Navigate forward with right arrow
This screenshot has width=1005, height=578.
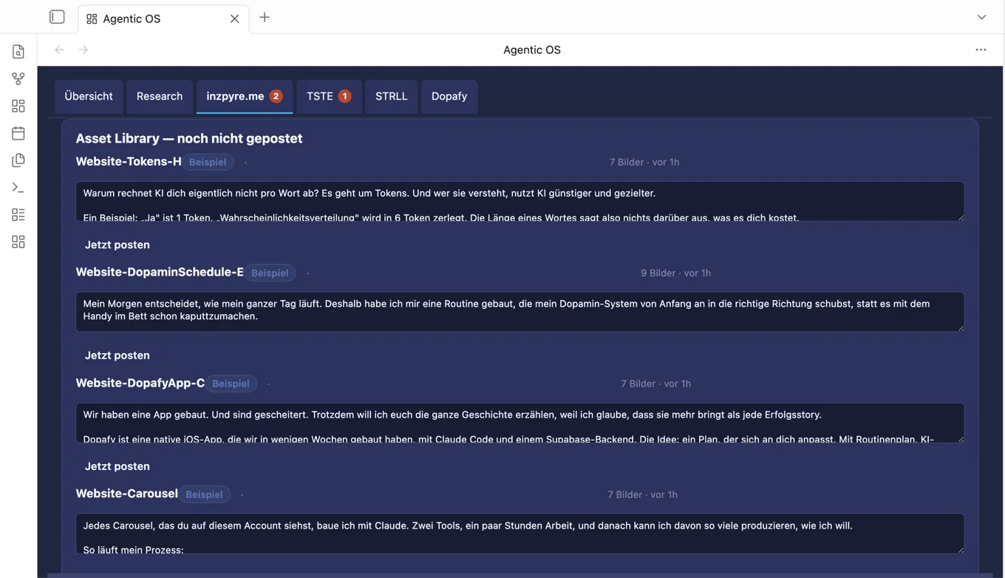[x=84, y=50]
